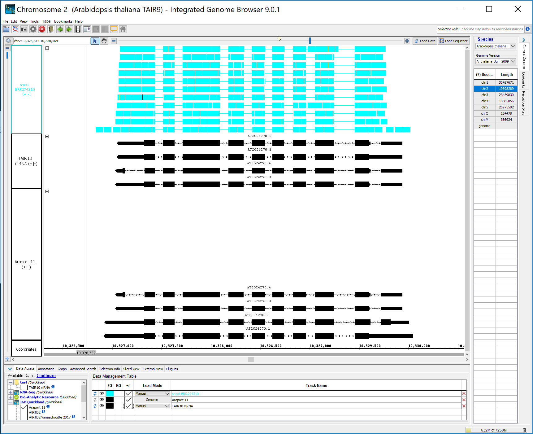533x434 pixels.
Task: Toggle +/- checkbox for TAIR10 mRNA track
Action: click(x=128, y=406)
